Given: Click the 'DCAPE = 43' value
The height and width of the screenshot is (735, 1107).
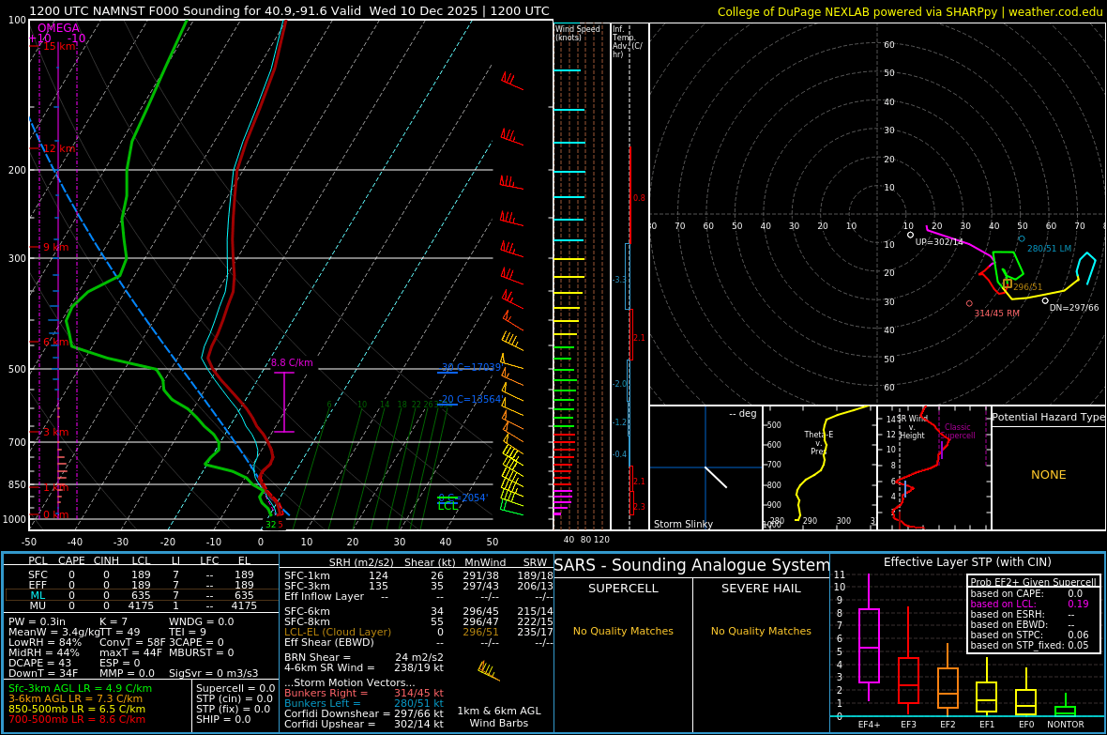Looking at the screenshot, I should [39, 663].
